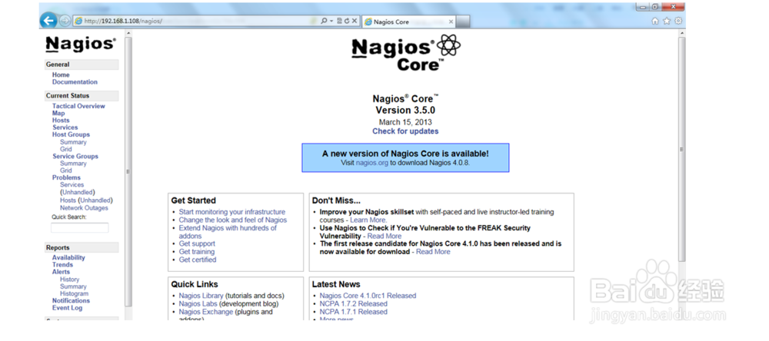Open the Services link below Hosts

click(x=65, y=127)
